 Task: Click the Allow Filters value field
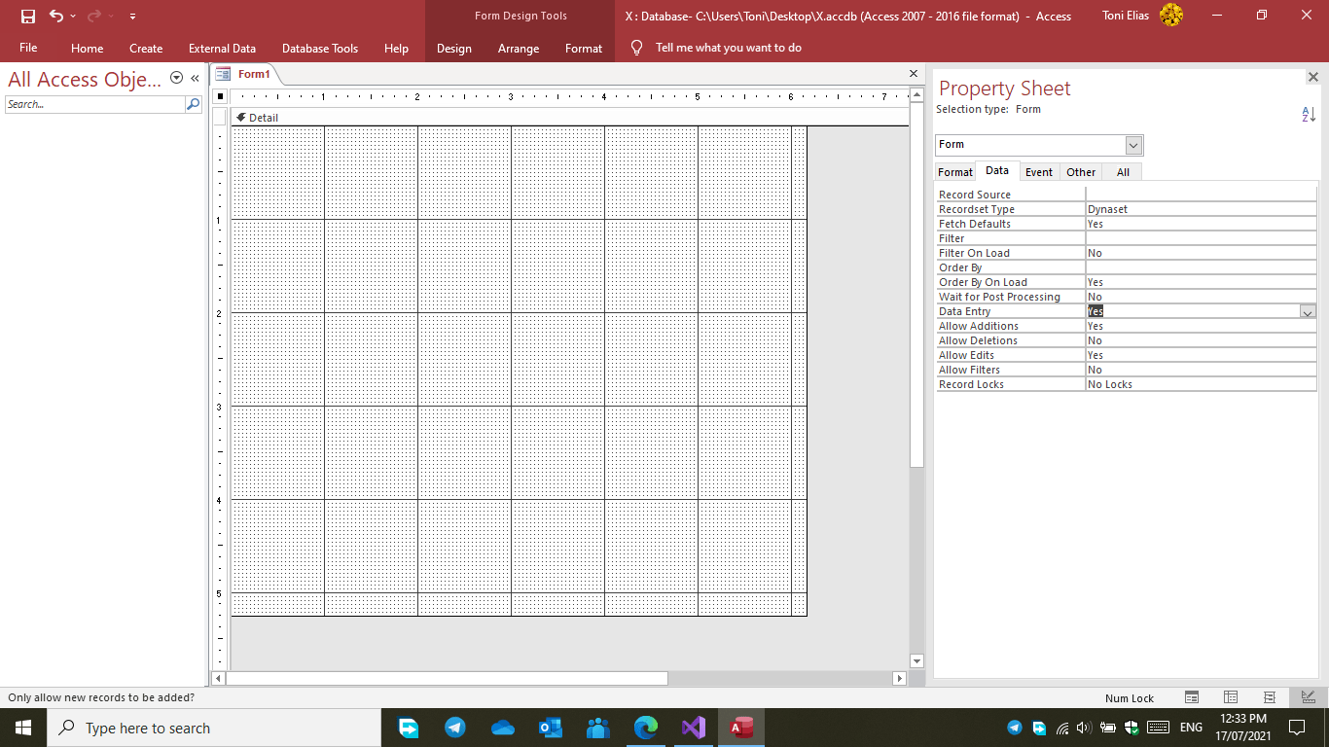coord(1201,370)
